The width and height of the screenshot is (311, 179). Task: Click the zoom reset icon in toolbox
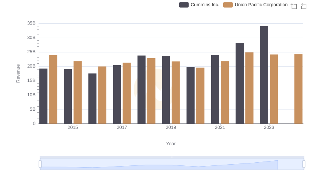coord(304,6)
